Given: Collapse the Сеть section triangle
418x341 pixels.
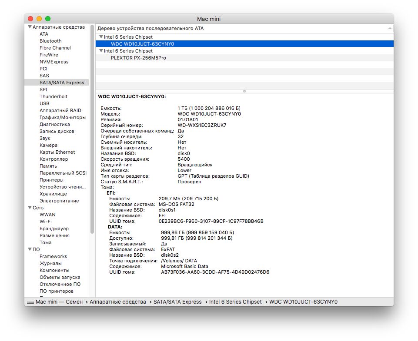Looking at the screenshot, I should click(30, 208).
